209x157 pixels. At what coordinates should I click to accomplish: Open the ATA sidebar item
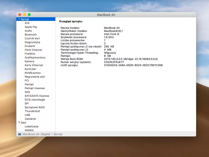27,23
